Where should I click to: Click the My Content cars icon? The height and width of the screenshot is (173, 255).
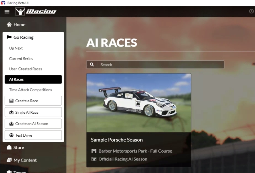9,160
